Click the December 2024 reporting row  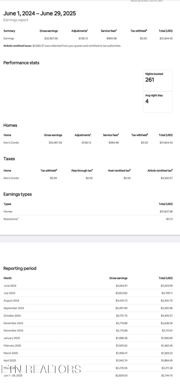tap(88, 331)
